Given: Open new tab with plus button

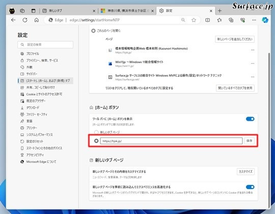Looking at the screenshot, I should pyautogui.click(x=219, y=11).
